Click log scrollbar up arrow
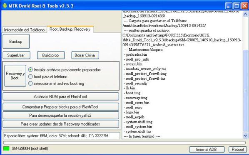Image resolution: width=249 pixels, height=155 pixels. 245,14
